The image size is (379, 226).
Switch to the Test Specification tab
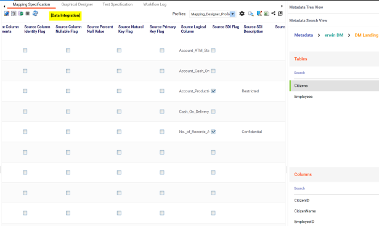click(x=118, y=4)
